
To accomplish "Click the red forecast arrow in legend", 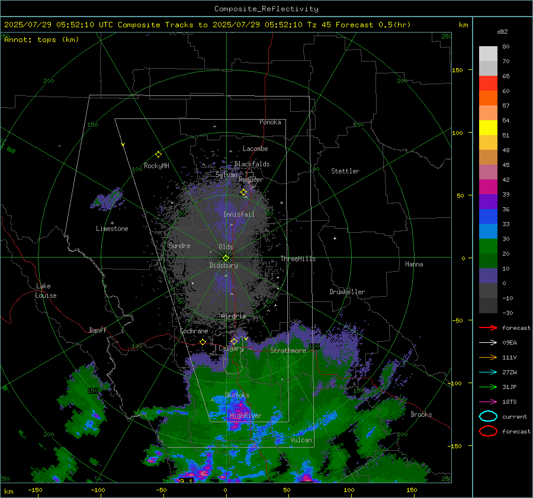I will 488,327.
